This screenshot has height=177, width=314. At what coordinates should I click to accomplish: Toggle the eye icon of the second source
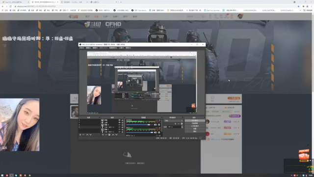(120, 122)
